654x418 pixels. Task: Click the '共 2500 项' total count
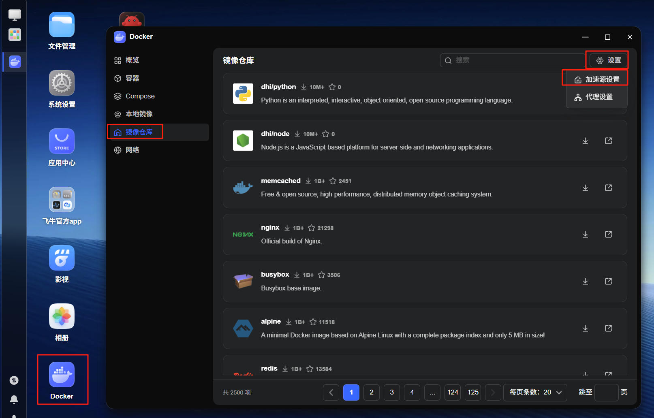(237, 392)
